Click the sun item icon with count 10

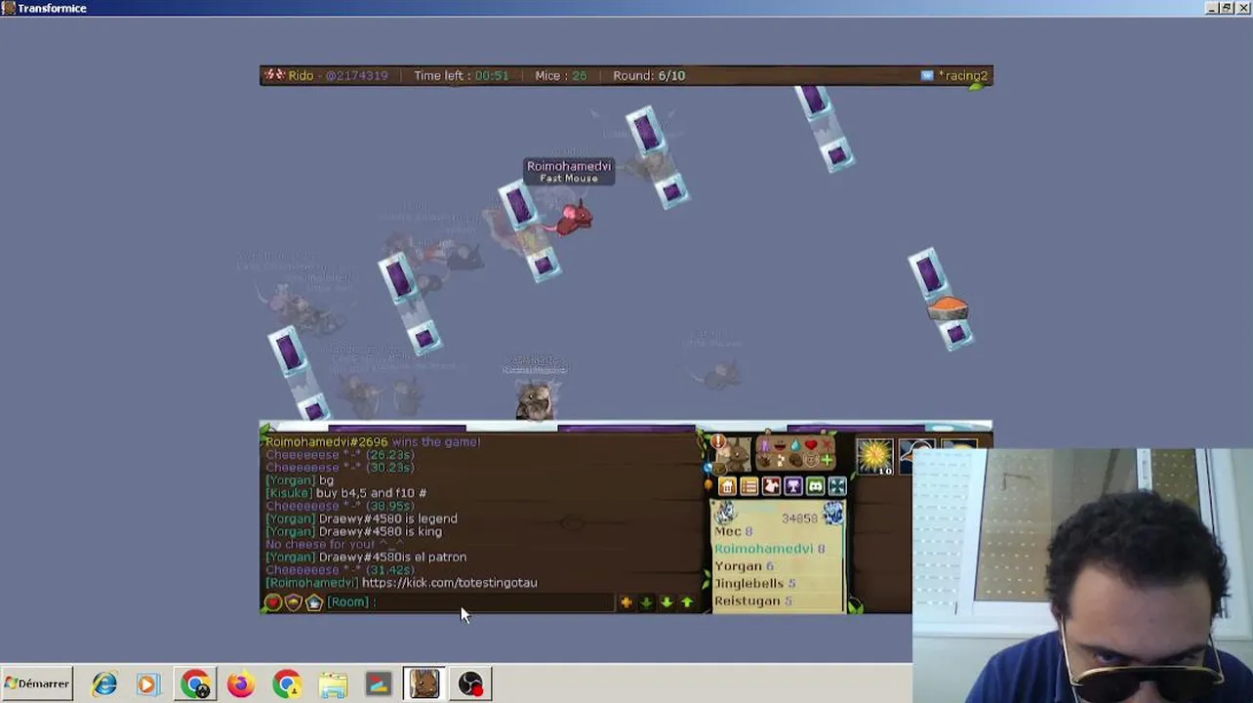[875, 456]
